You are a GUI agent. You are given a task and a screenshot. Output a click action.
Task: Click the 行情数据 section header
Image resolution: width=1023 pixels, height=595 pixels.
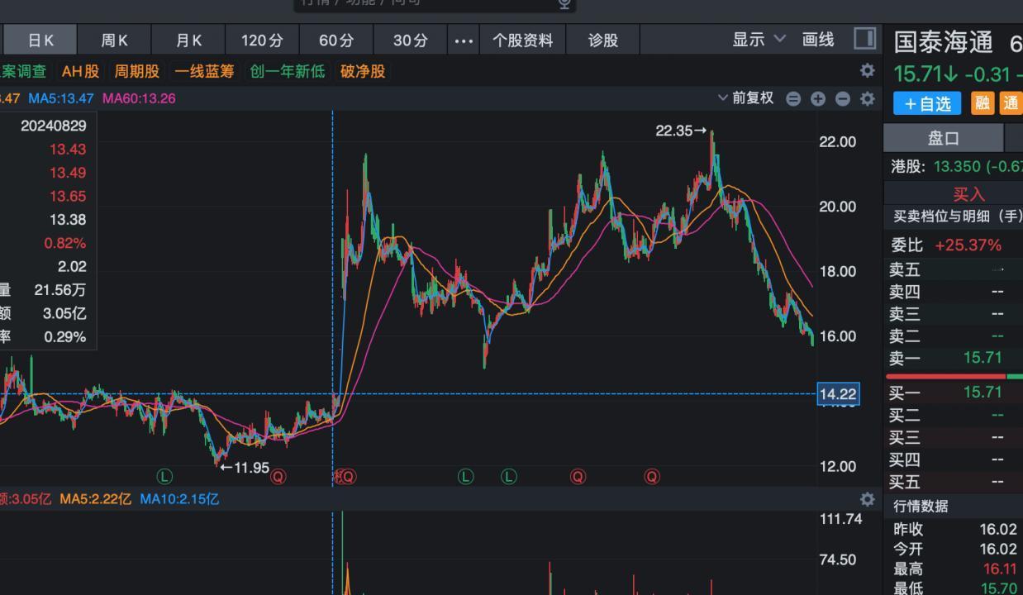pos(921,506)
